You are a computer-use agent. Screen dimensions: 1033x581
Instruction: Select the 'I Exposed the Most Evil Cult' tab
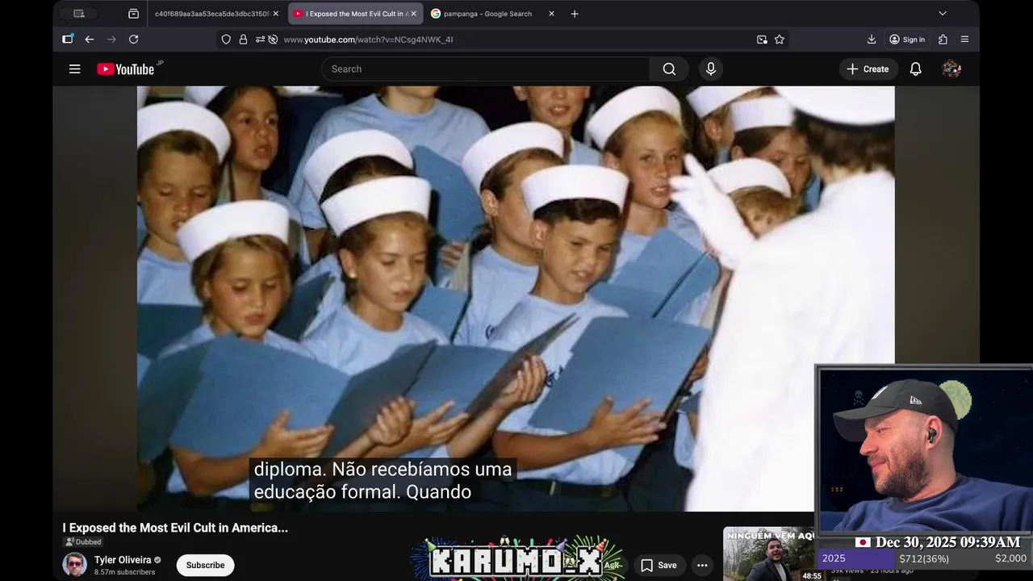pos(355,14)
